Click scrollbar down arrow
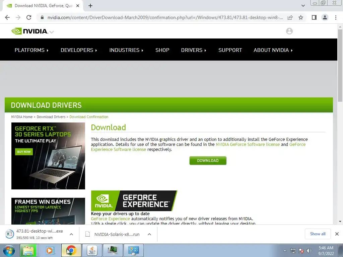 [340, 222]
